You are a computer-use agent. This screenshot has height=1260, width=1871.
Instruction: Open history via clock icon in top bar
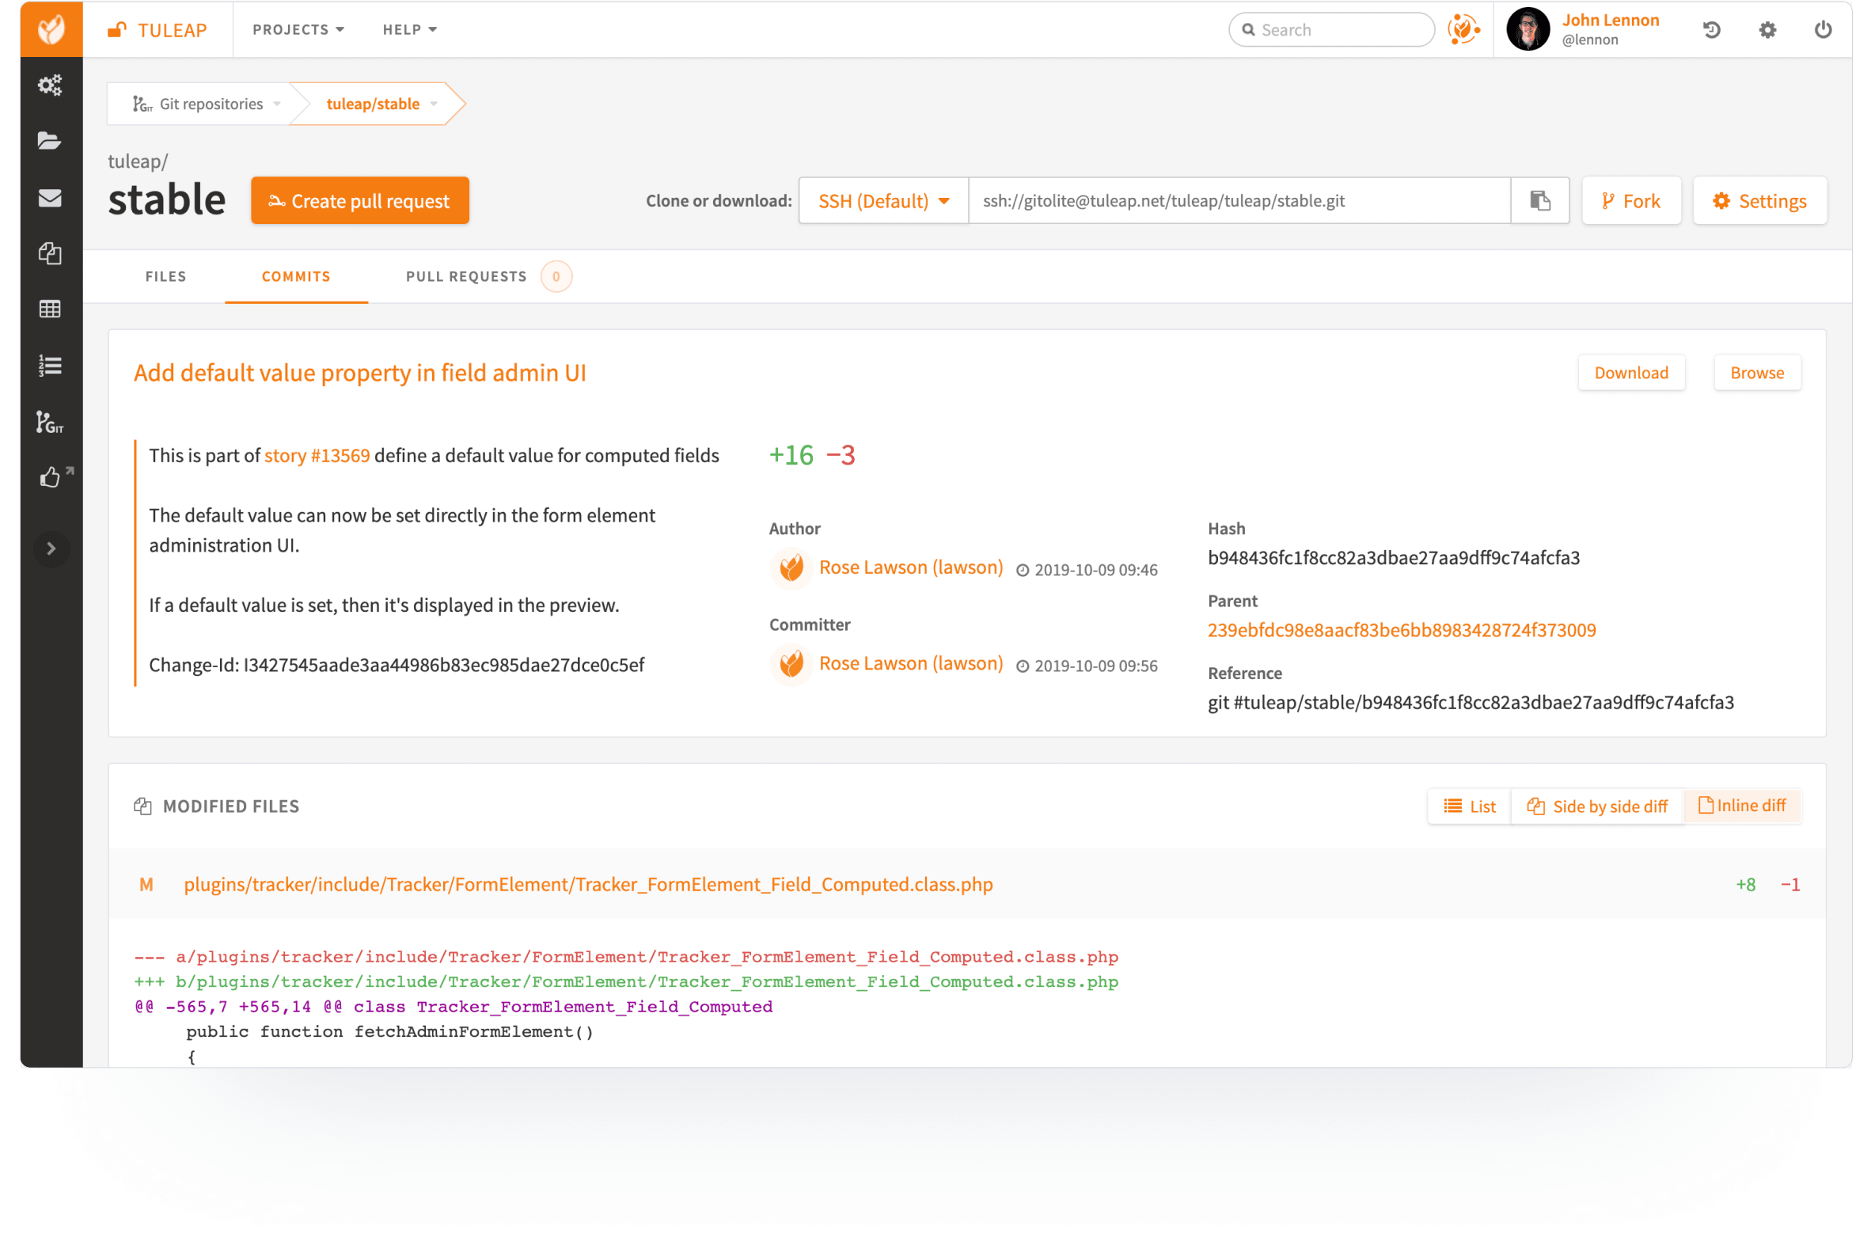point(1712,30)
